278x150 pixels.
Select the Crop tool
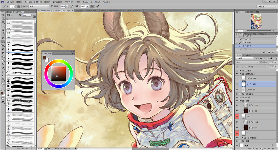tap(3, 30)
